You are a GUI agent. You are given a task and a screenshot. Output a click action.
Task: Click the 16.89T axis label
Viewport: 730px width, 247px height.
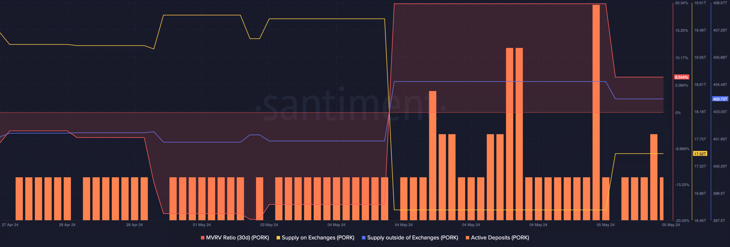pos(700,193)
